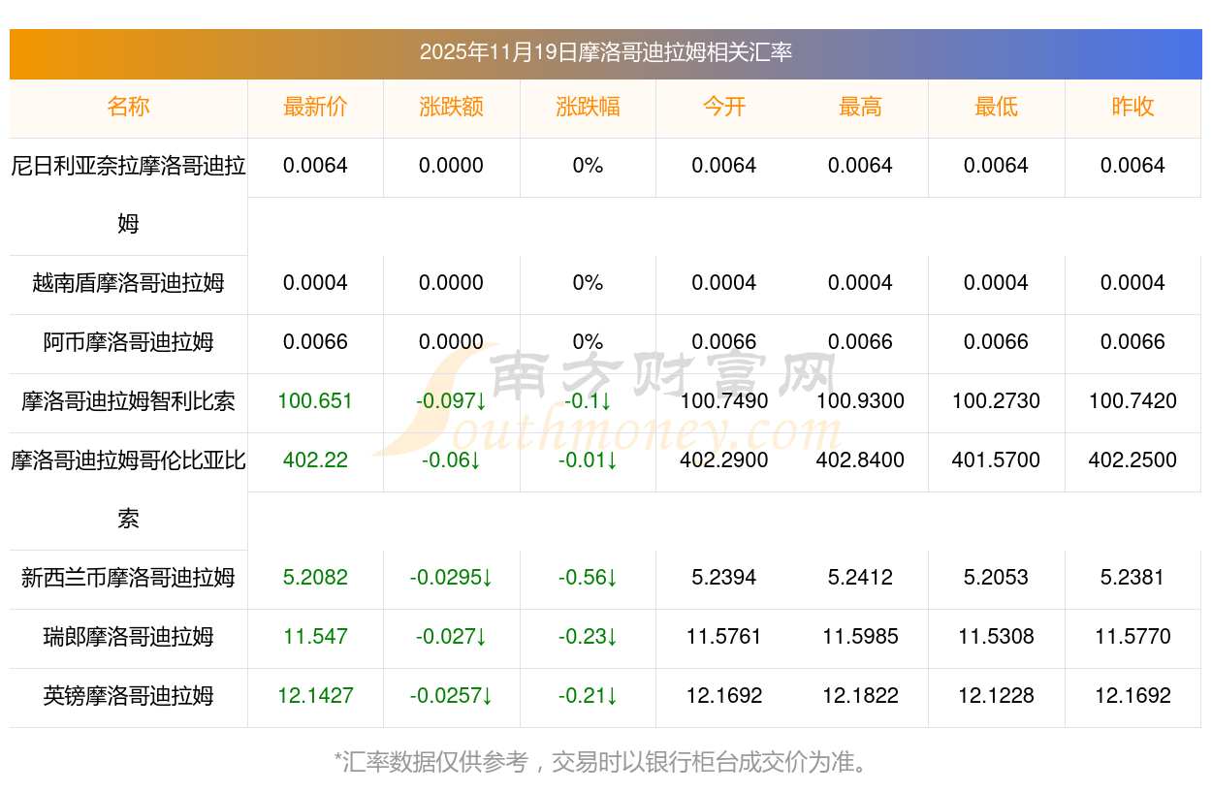Screen dimensions: 1212x792
Task: Select the 新西兰币摩洛哥迪拉姆 row name
Action: pyautogui.click(x=128, y=578)
